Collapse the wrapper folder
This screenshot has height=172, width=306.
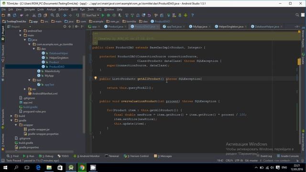(x=16, y=125)
